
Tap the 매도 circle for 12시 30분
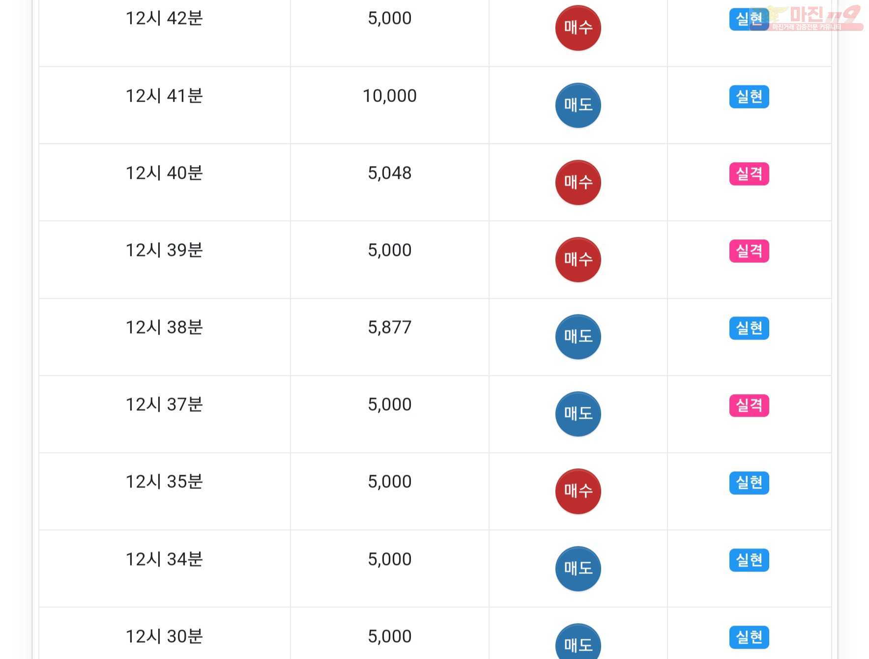[x=578, y=641]
